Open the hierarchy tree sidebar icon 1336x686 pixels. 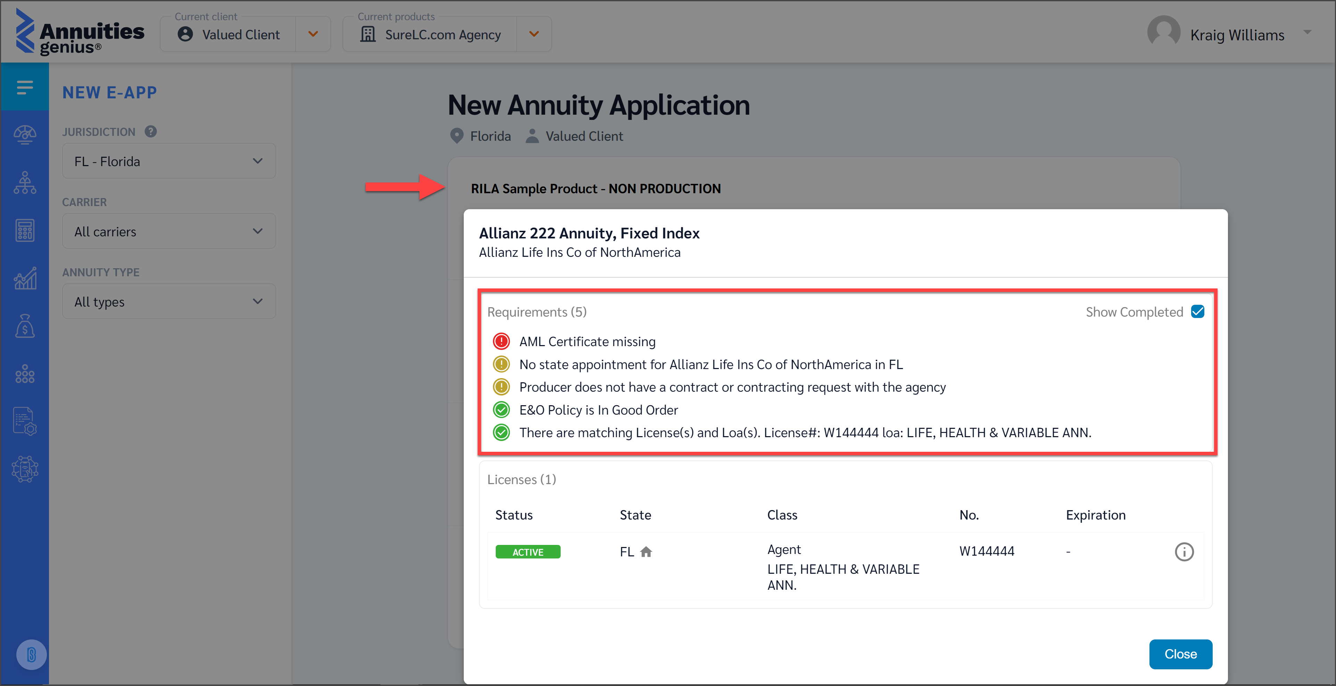(25, 183)
